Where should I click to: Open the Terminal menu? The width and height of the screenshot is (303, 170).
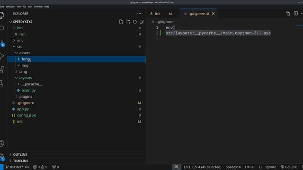[x=38, y=7]
